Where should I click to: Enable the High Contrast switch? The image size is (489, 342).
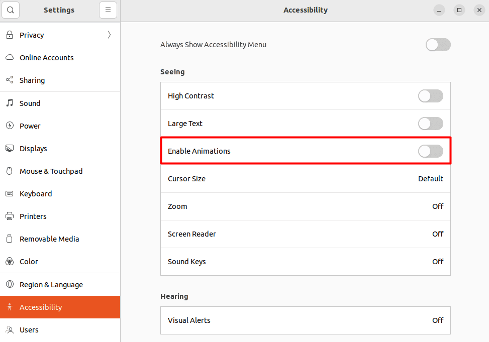(x=430, y=96)
